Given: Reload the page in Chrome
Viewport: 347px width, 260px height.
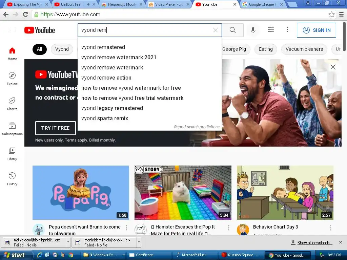Looking at the screenshot, I should [x=26, y=14].
